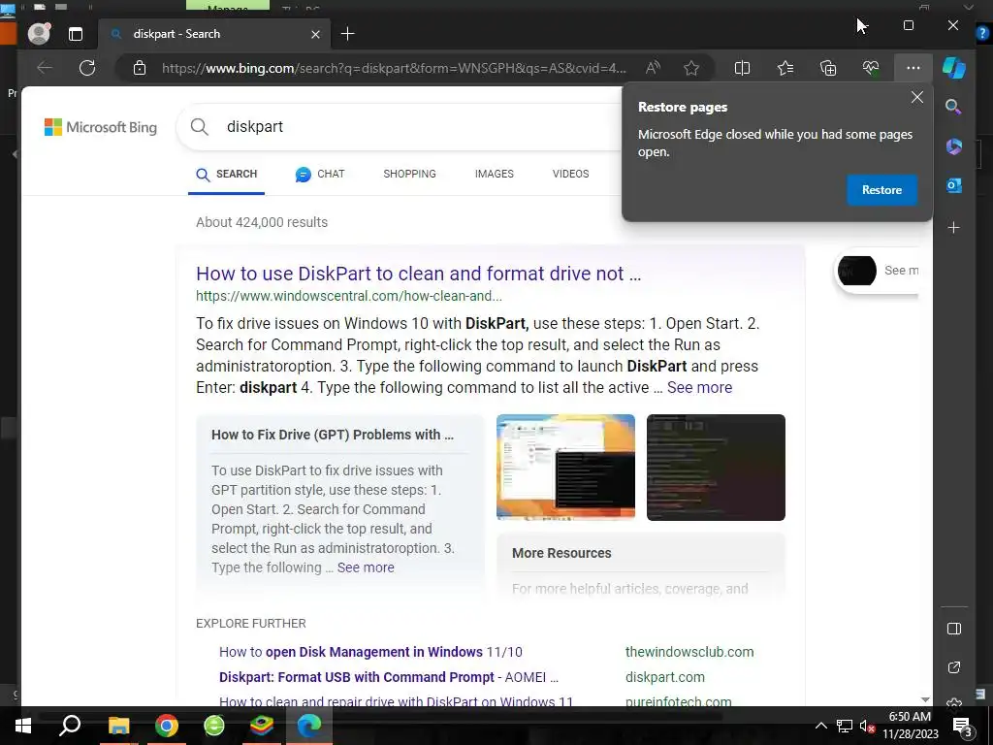Add a sidebar app with plus

tap(954, 227)
